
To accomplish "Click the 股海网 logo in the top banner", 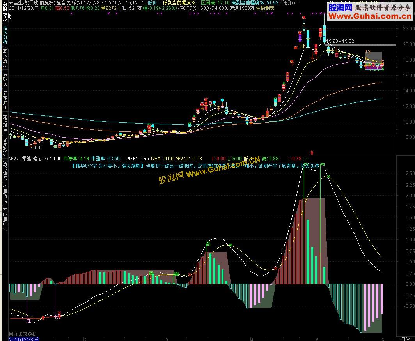I will (341, 8).
